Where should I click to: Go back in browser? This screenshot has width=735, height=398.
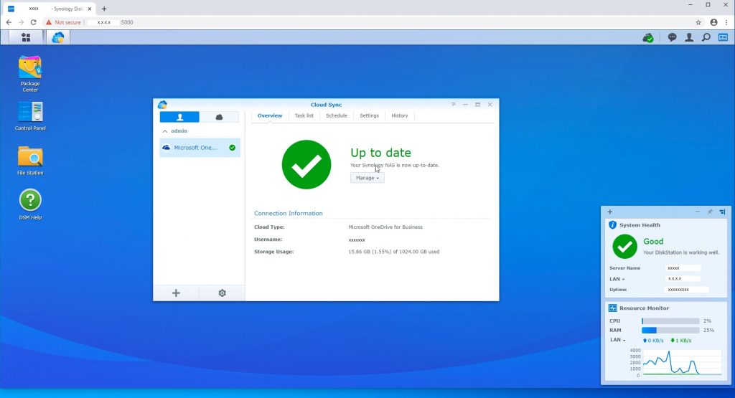9,22
